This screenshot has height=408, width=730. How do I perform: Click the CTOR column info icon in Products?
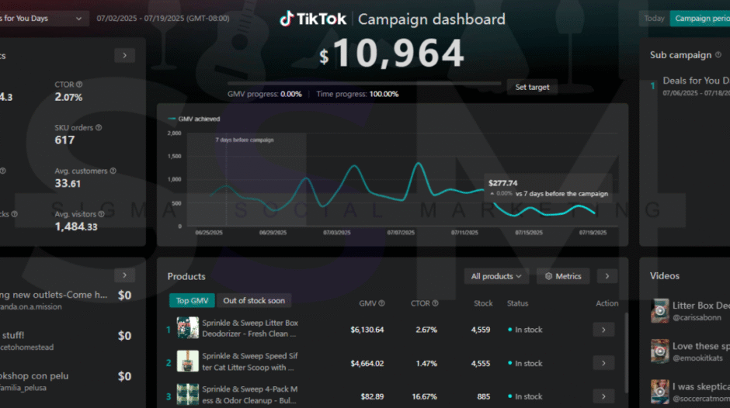[x=436, y=303]
